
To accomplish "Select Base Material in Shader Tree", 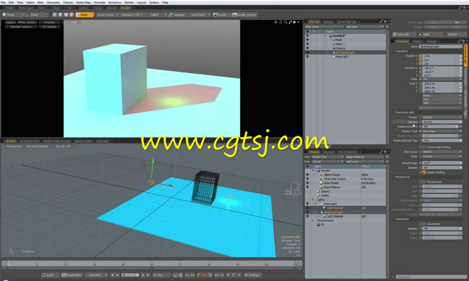I will (x=332, y=187).
